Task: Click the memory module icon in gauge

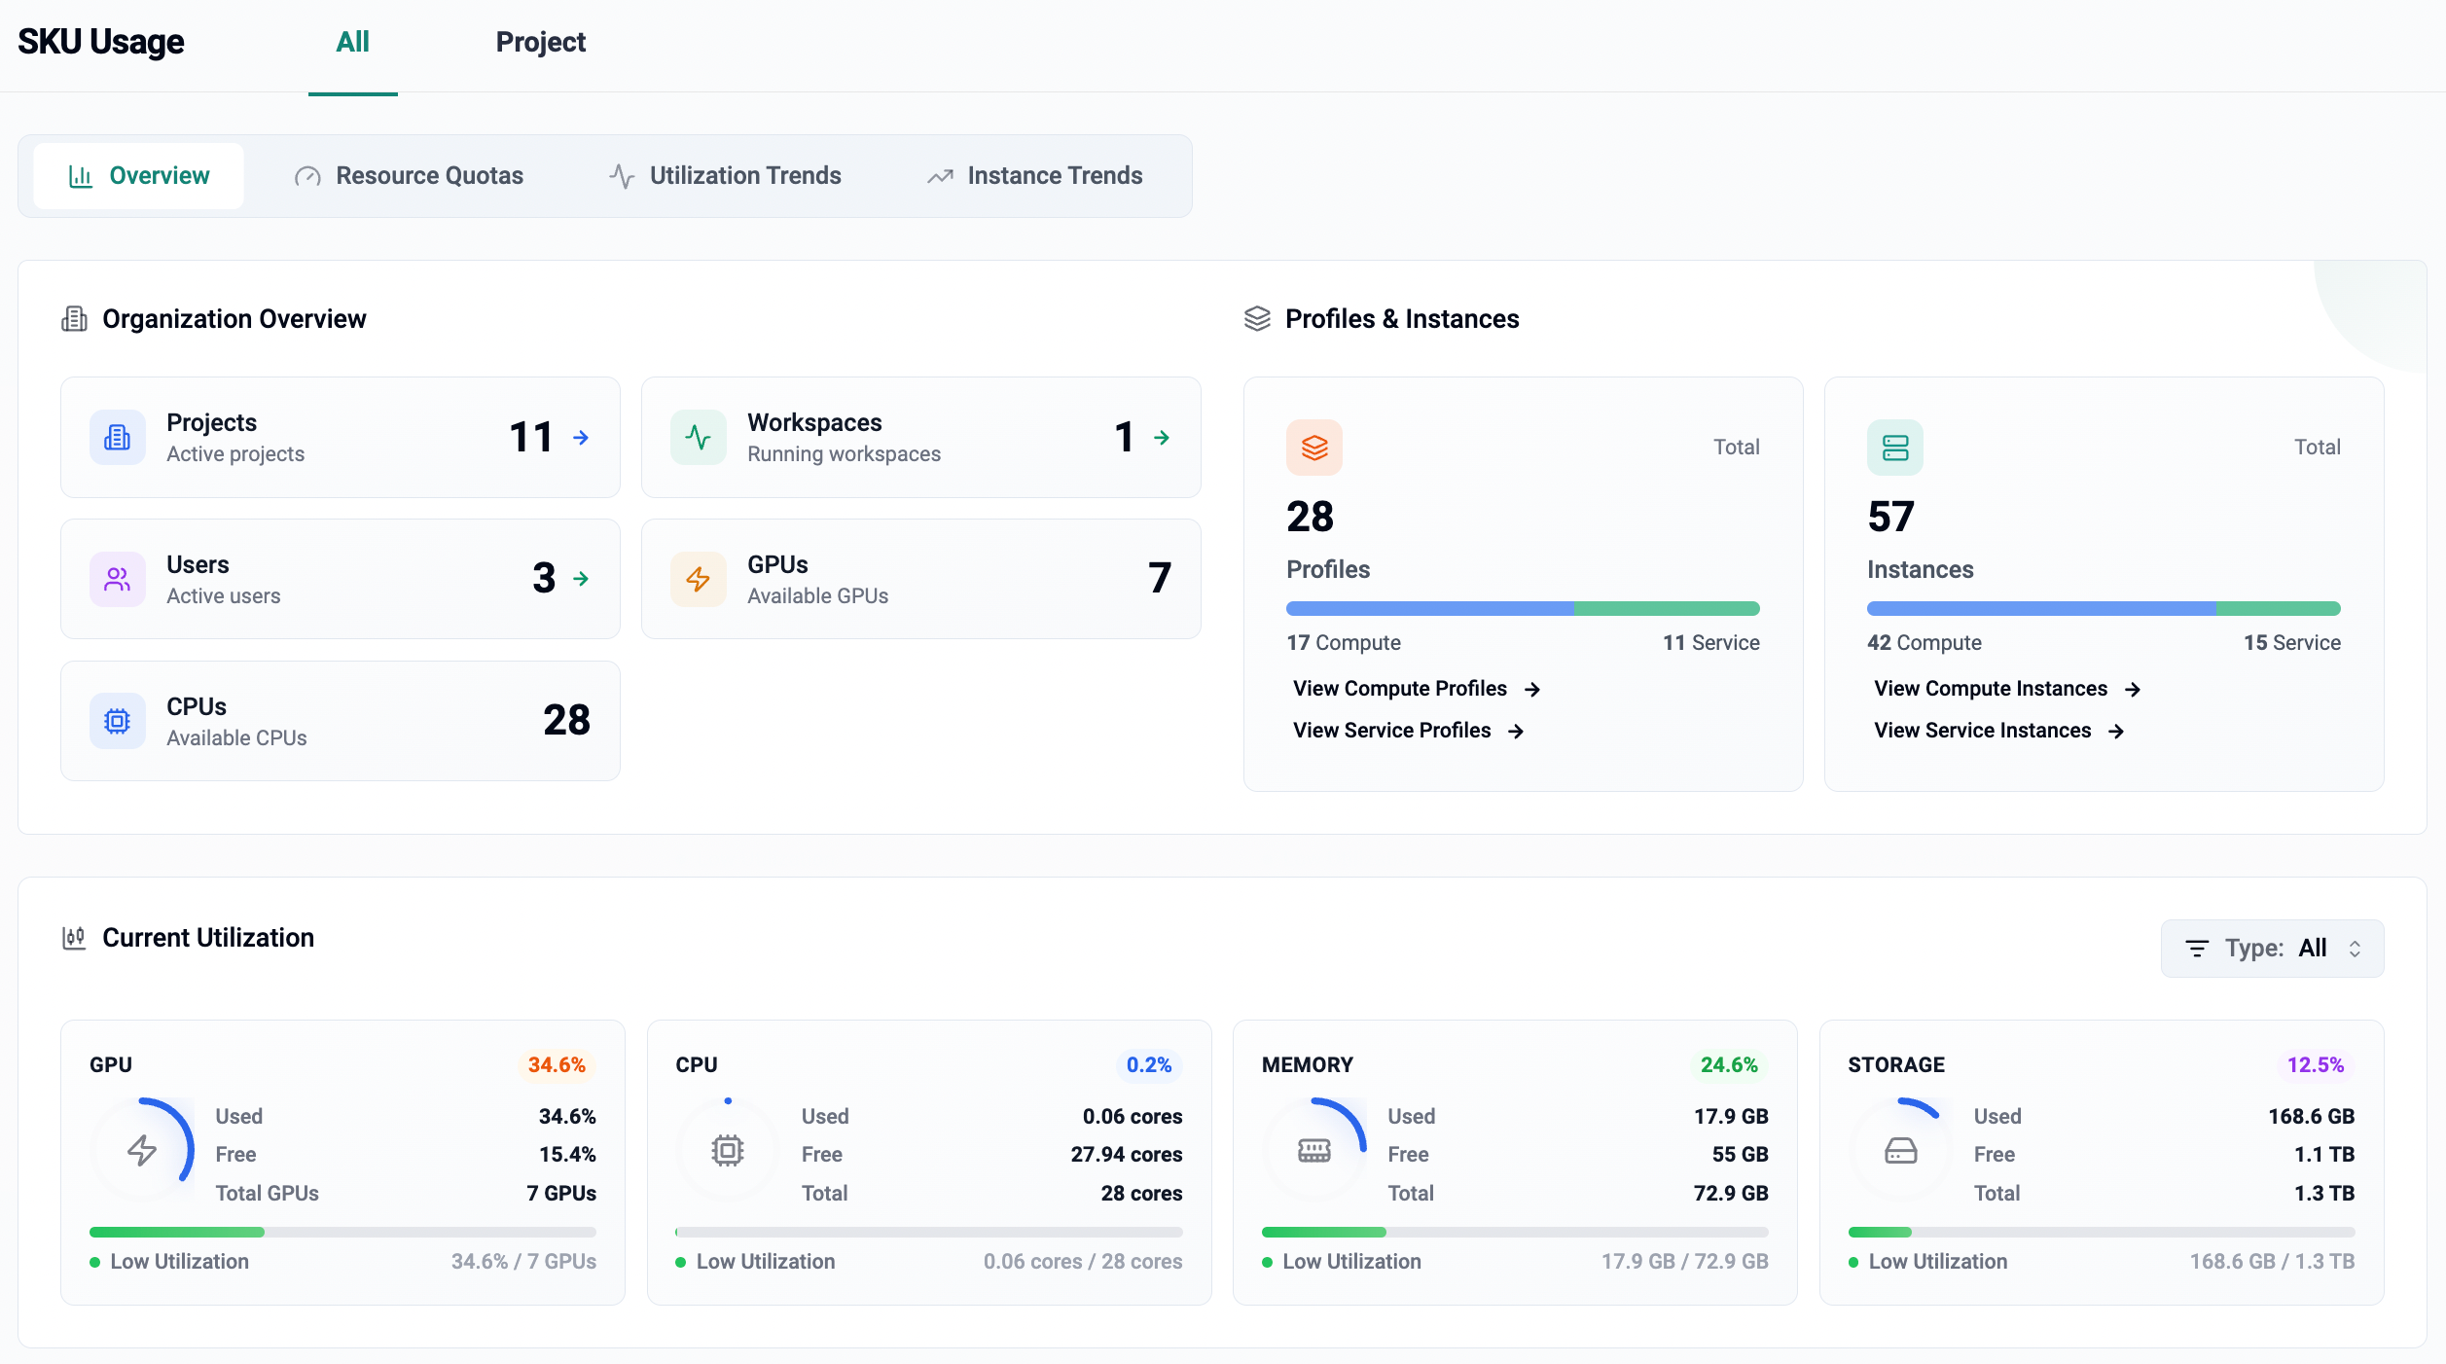Action: point(1313,1151)
